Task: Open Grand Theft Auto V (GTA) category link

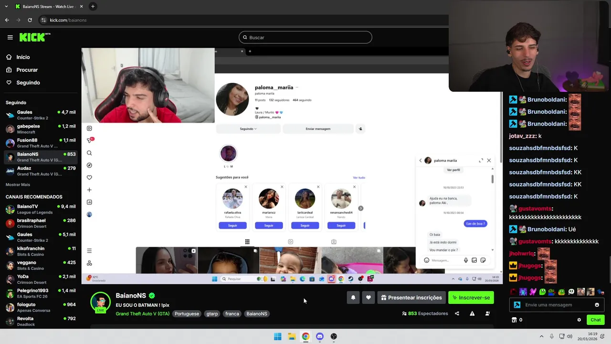Action: pyautogui.click(x=142, y=314)
